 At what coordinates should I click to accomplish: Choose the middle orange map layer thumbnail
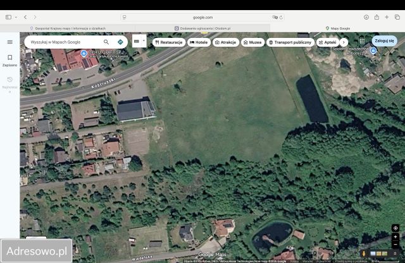[x=378, y=254]
